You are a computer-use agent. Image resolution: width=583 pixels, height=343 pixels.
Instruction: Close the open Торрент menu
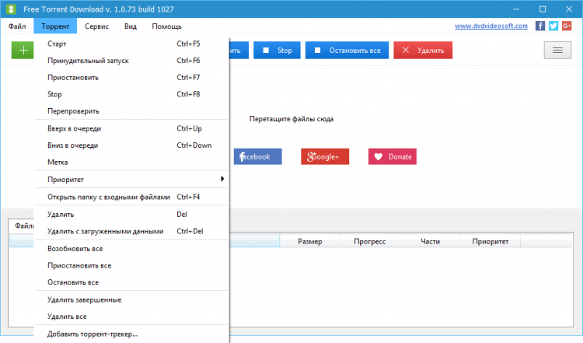pyautogui.click(x=55, y=26)
